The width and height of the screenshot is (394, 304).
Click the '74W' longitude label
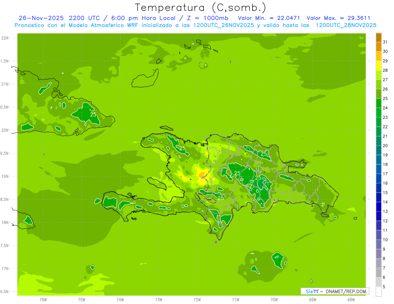(120, 300)
